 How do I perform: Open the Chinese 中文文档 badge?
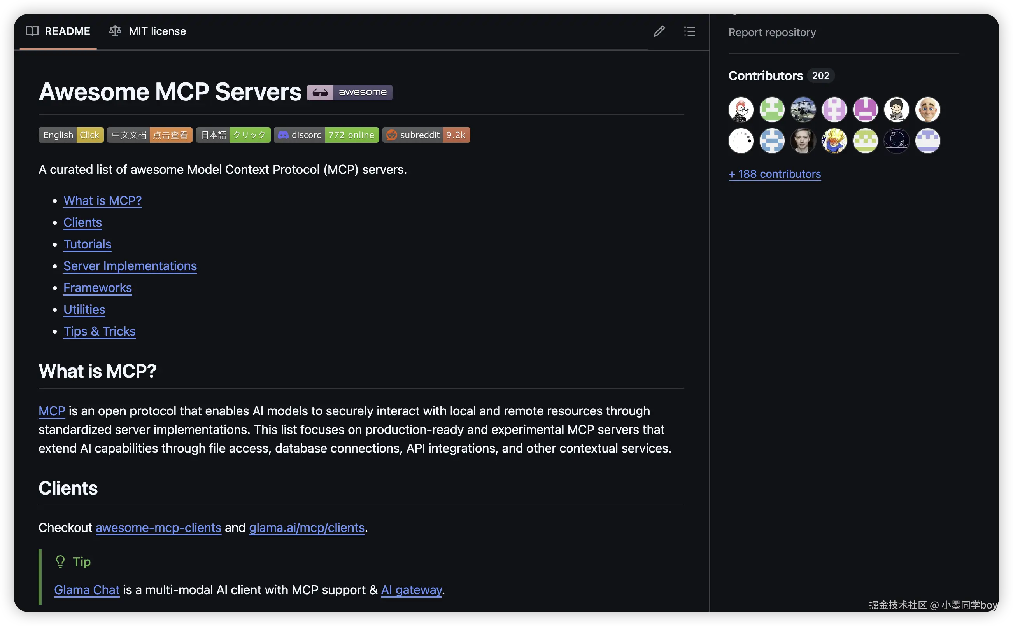149,135
